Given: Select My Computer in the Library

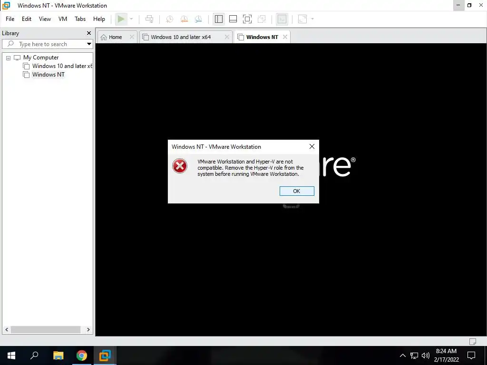Looking at the screenshot, I should tap(41, 58).
